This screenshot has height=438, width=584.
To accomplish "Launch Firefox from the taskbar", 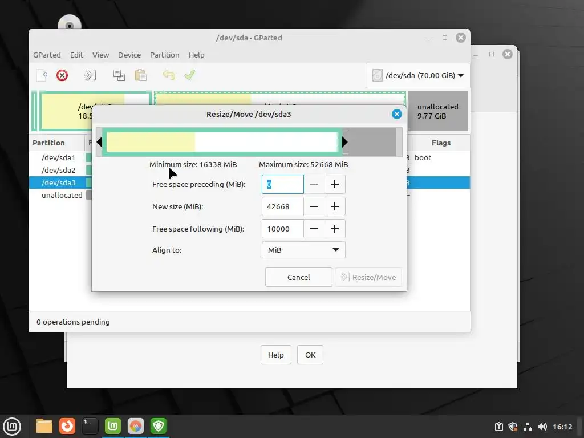I will [67, 426].
